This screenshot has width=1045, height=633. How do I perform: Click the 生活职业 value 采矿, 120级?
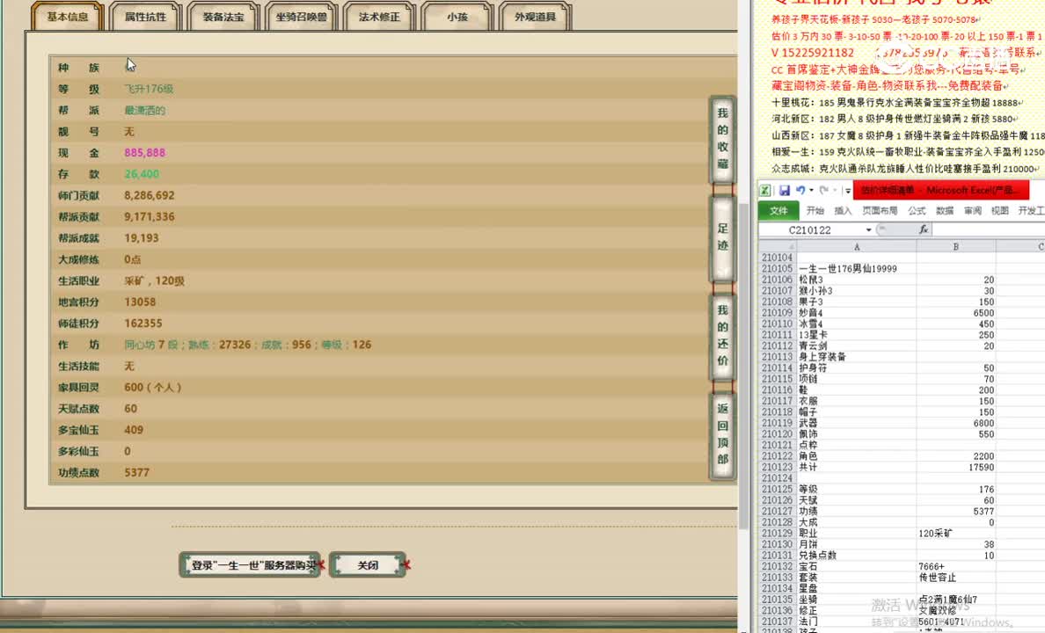tap(155, 280)
